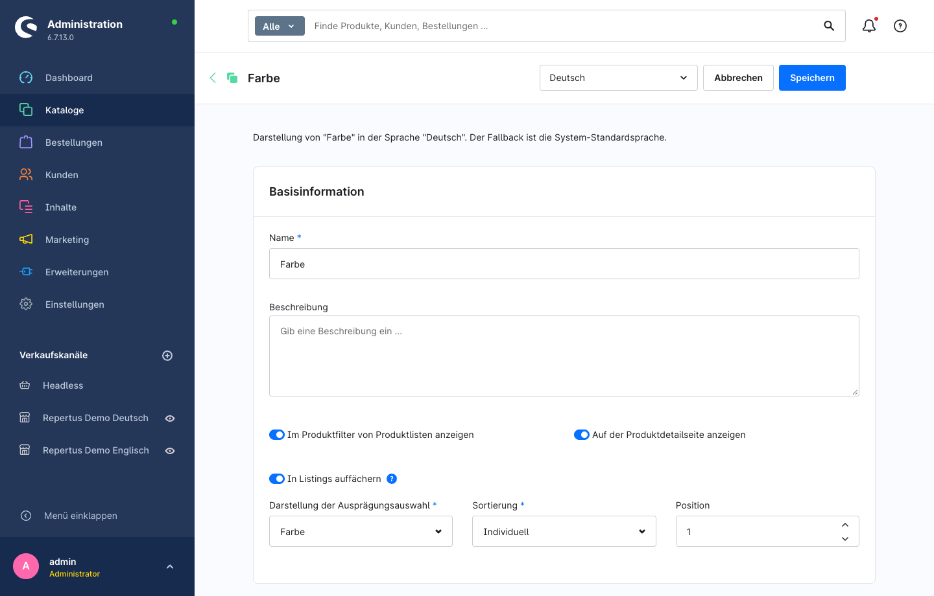Click the Beschreibung text area
Viewport: 934px width, 596px height.
(x=564, y=356)
